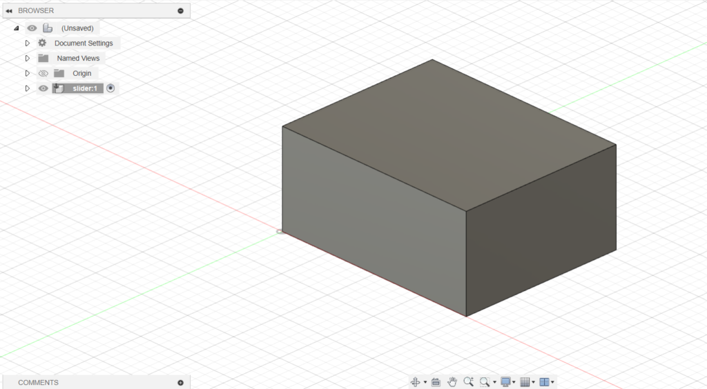Click the slider:1 anchored component icon
Screen dimensions: 707x389
point(58,88)
